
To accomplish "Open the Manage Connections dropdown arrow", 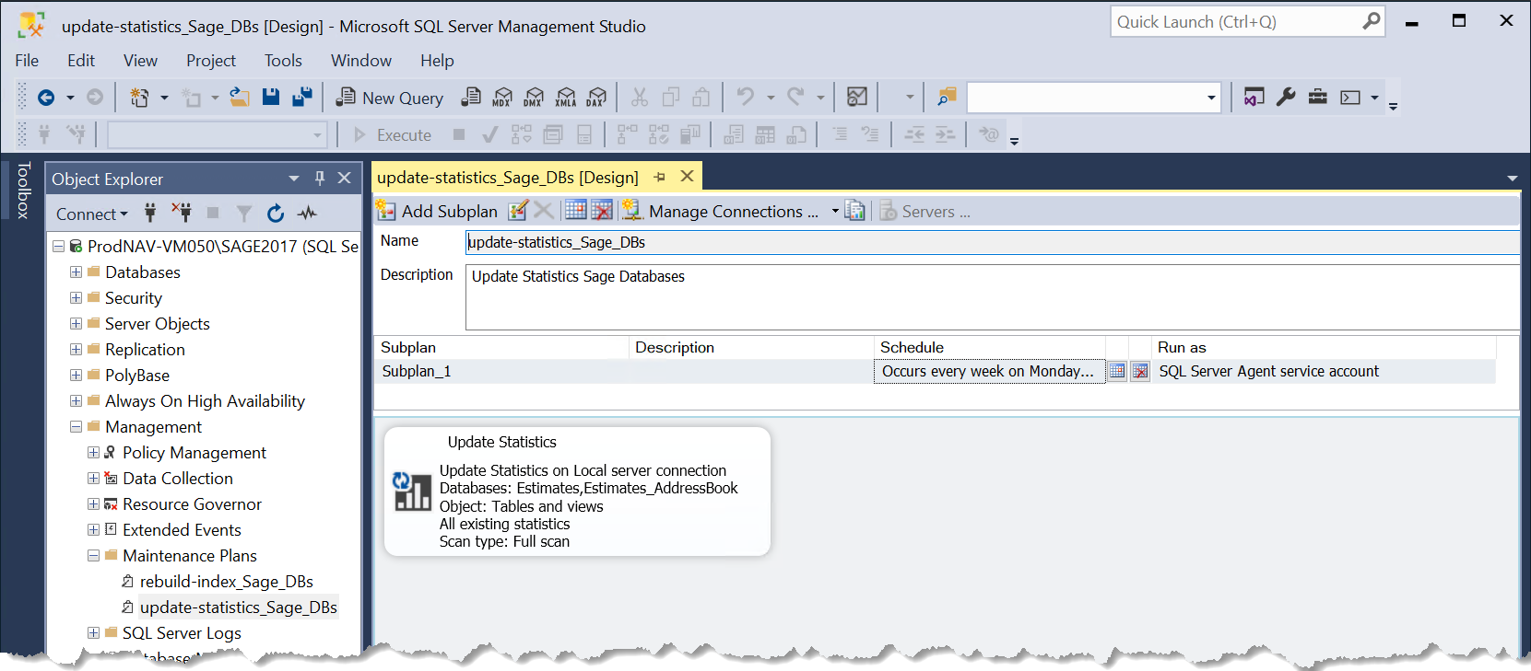I will (835, 211).
